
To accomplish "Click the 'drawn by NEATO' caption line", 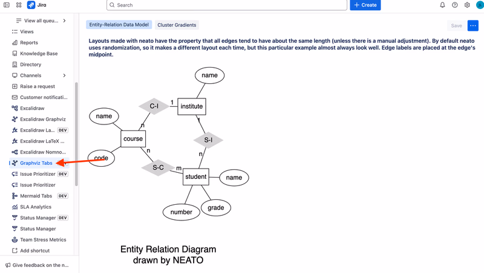I will pos(168,260).
